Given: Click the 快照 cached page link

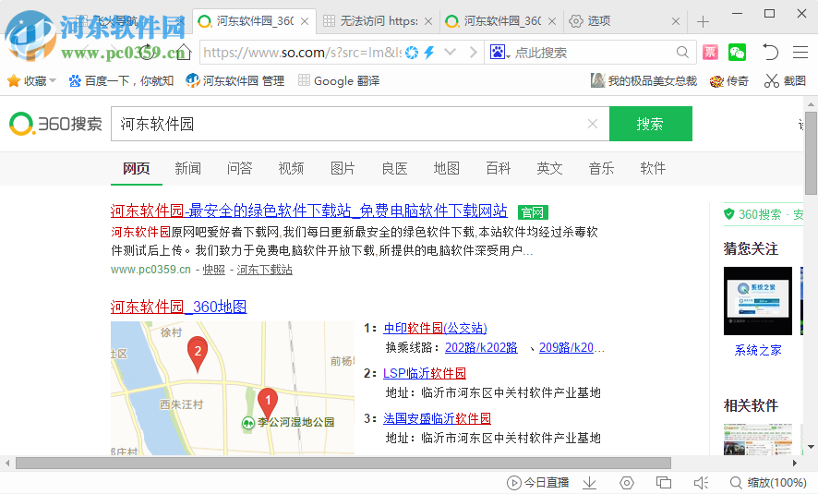Looking at the screenshot, I should point(214,270).
